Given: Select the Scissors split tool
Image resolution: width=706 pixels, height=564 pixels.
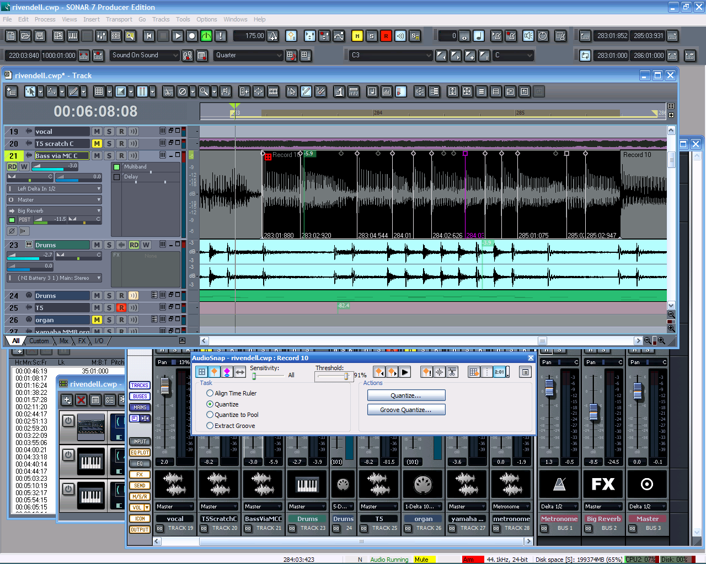Looking at the screenshot, I should pos(168,91).
